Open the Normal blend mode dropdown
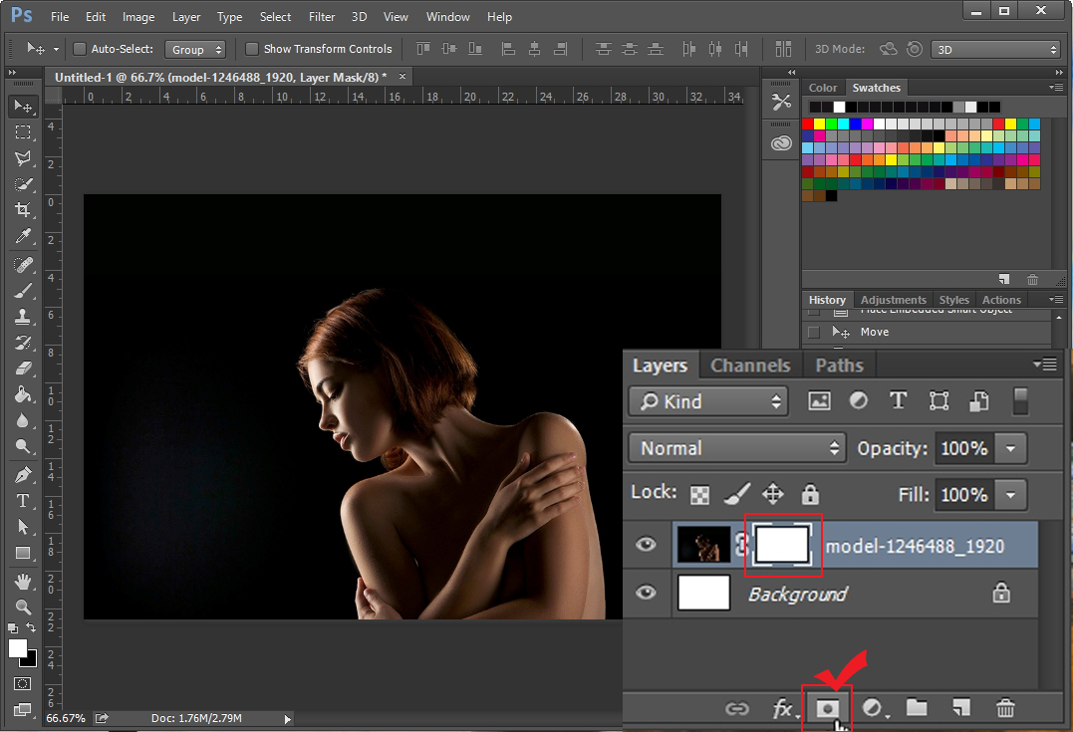Viewport: 1073px width, 732px height. (736, 448)
